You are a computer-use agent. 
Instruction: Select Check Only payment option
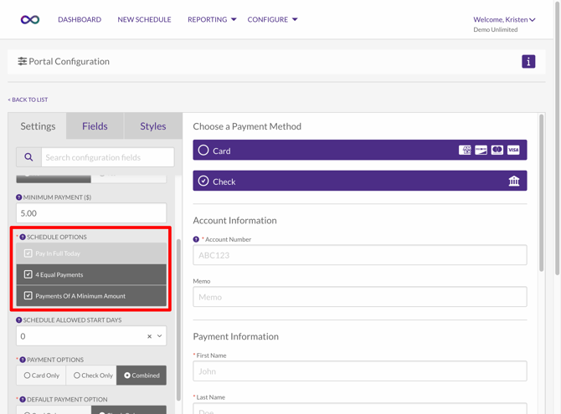click(91, 376)
